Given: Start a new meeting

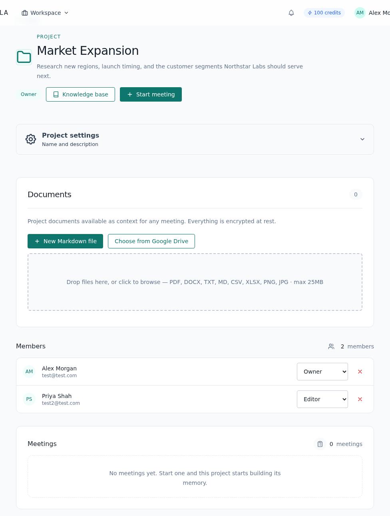Looking at the screenshot, I should (151, 94).
